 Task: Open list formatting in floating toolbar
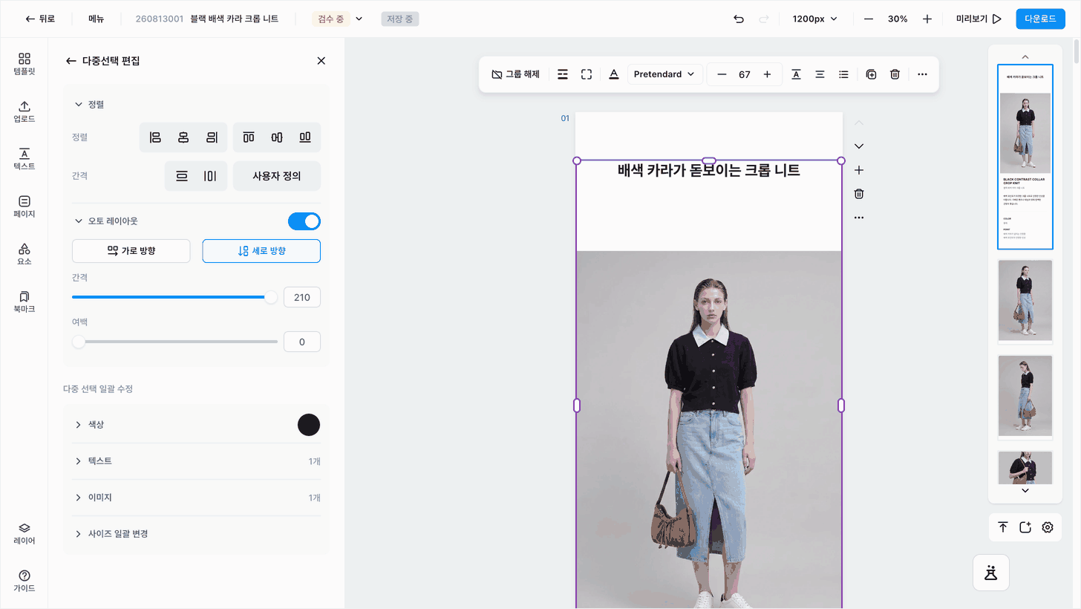[x=843, y=74]
